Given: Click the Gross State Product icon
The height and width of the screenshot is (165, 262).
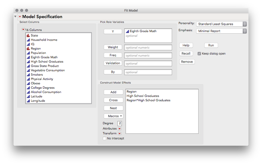Looking at the screenshot, I should [28, 66].
